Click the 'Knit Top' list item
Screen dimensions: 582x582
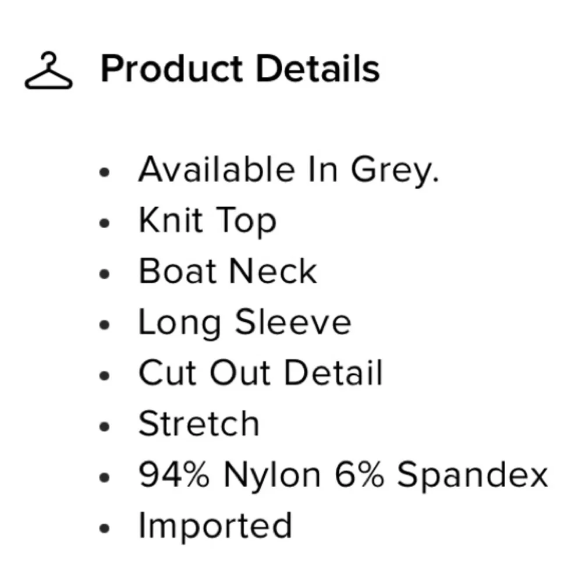[207, 221]
